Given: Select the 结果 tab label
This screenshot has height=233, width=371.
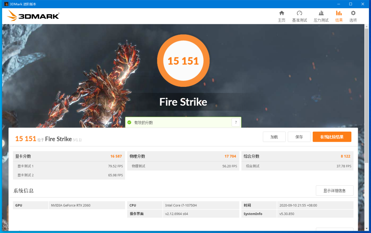Looking at the screenshot, I should pos(339,20).
